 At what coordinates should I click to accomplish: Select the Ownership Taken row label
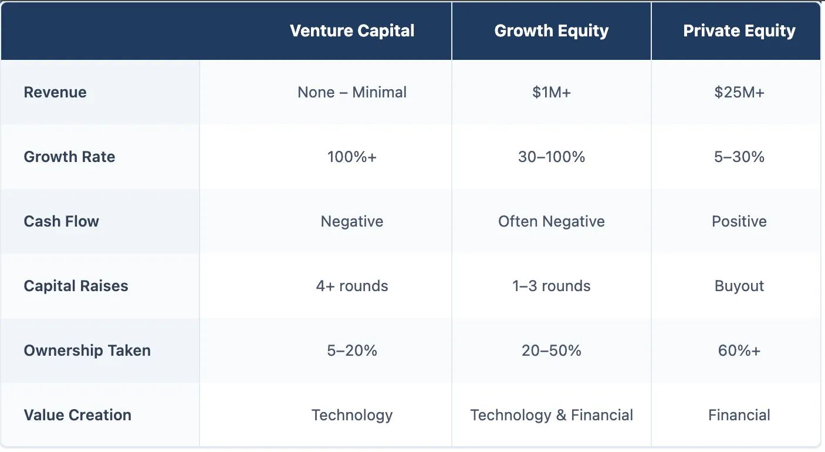point(87,350)
